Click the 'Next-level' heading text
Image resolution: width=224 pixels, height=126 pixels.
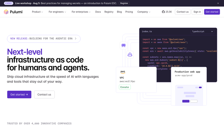25,52
